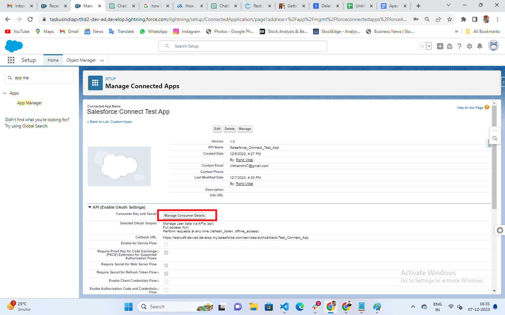Open a new browser tab
The width and height of the screenshot is (505, 315).
(418, 6)
